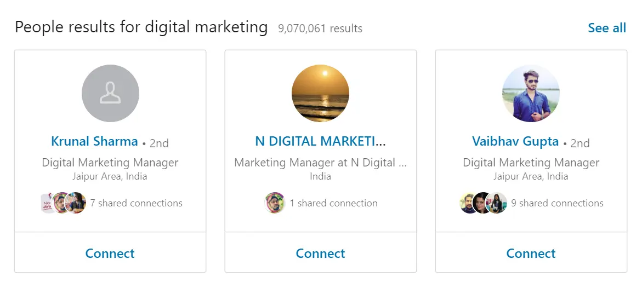Click the Marketing Manager at N Digital headline

[320, 163]
